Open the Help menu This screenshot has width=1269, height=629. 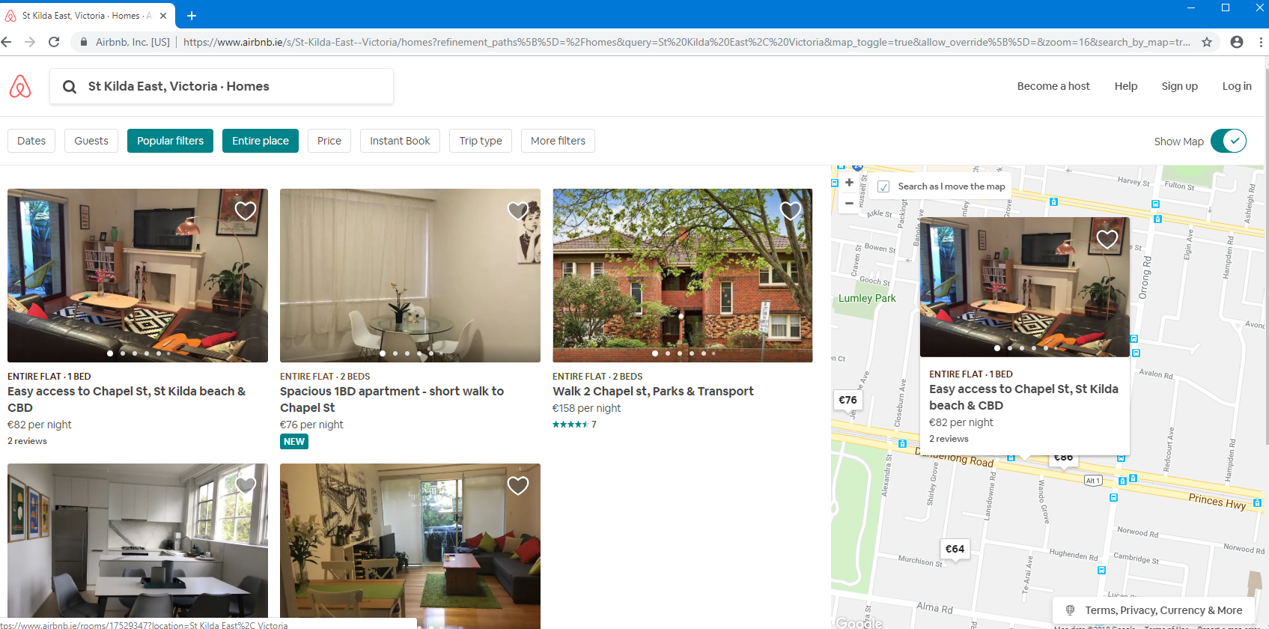click(1126, 86)
